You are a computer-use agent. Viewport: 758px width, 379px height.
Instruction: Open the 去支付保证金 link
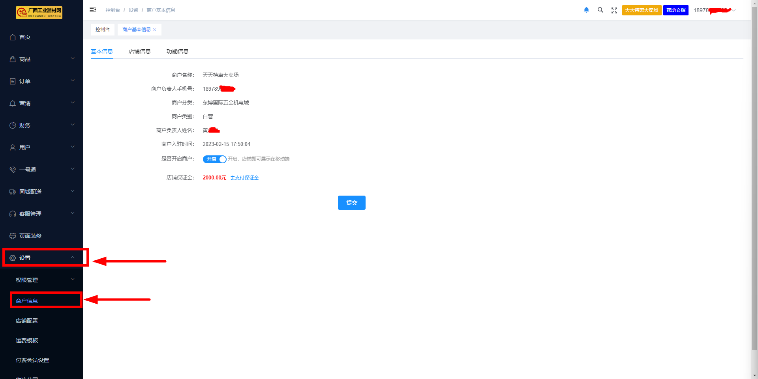point(244,178)
